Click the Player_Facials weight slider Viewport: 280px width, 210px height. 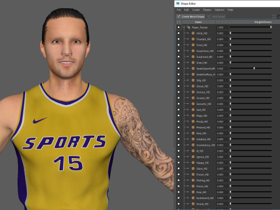(x=251, y=27)
